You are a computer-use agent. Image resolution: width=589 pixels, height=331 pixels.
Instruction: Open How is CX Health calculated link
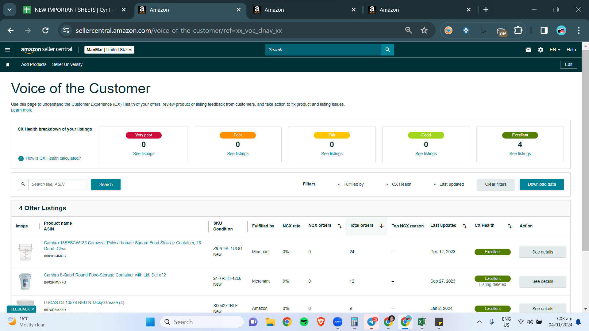[53, 158]
